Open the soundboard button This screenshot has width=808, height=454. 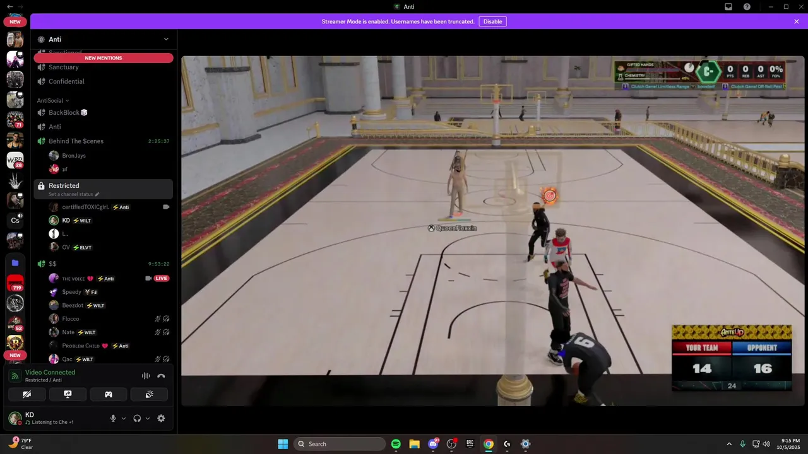149,394
